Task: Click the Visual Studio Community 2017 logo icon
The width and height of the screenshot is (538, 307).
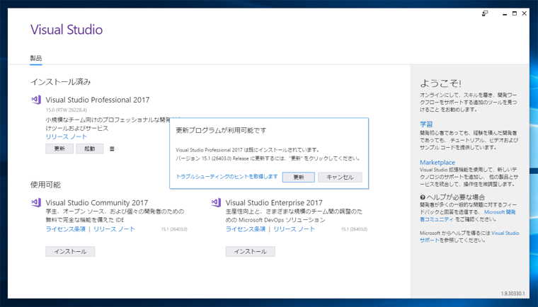Action: 36,202
